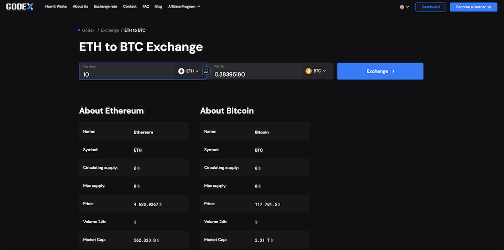The width and height of the screenshot is (504, 250).
Task: Open the FAQ page
Action: (x=146, y=7)
